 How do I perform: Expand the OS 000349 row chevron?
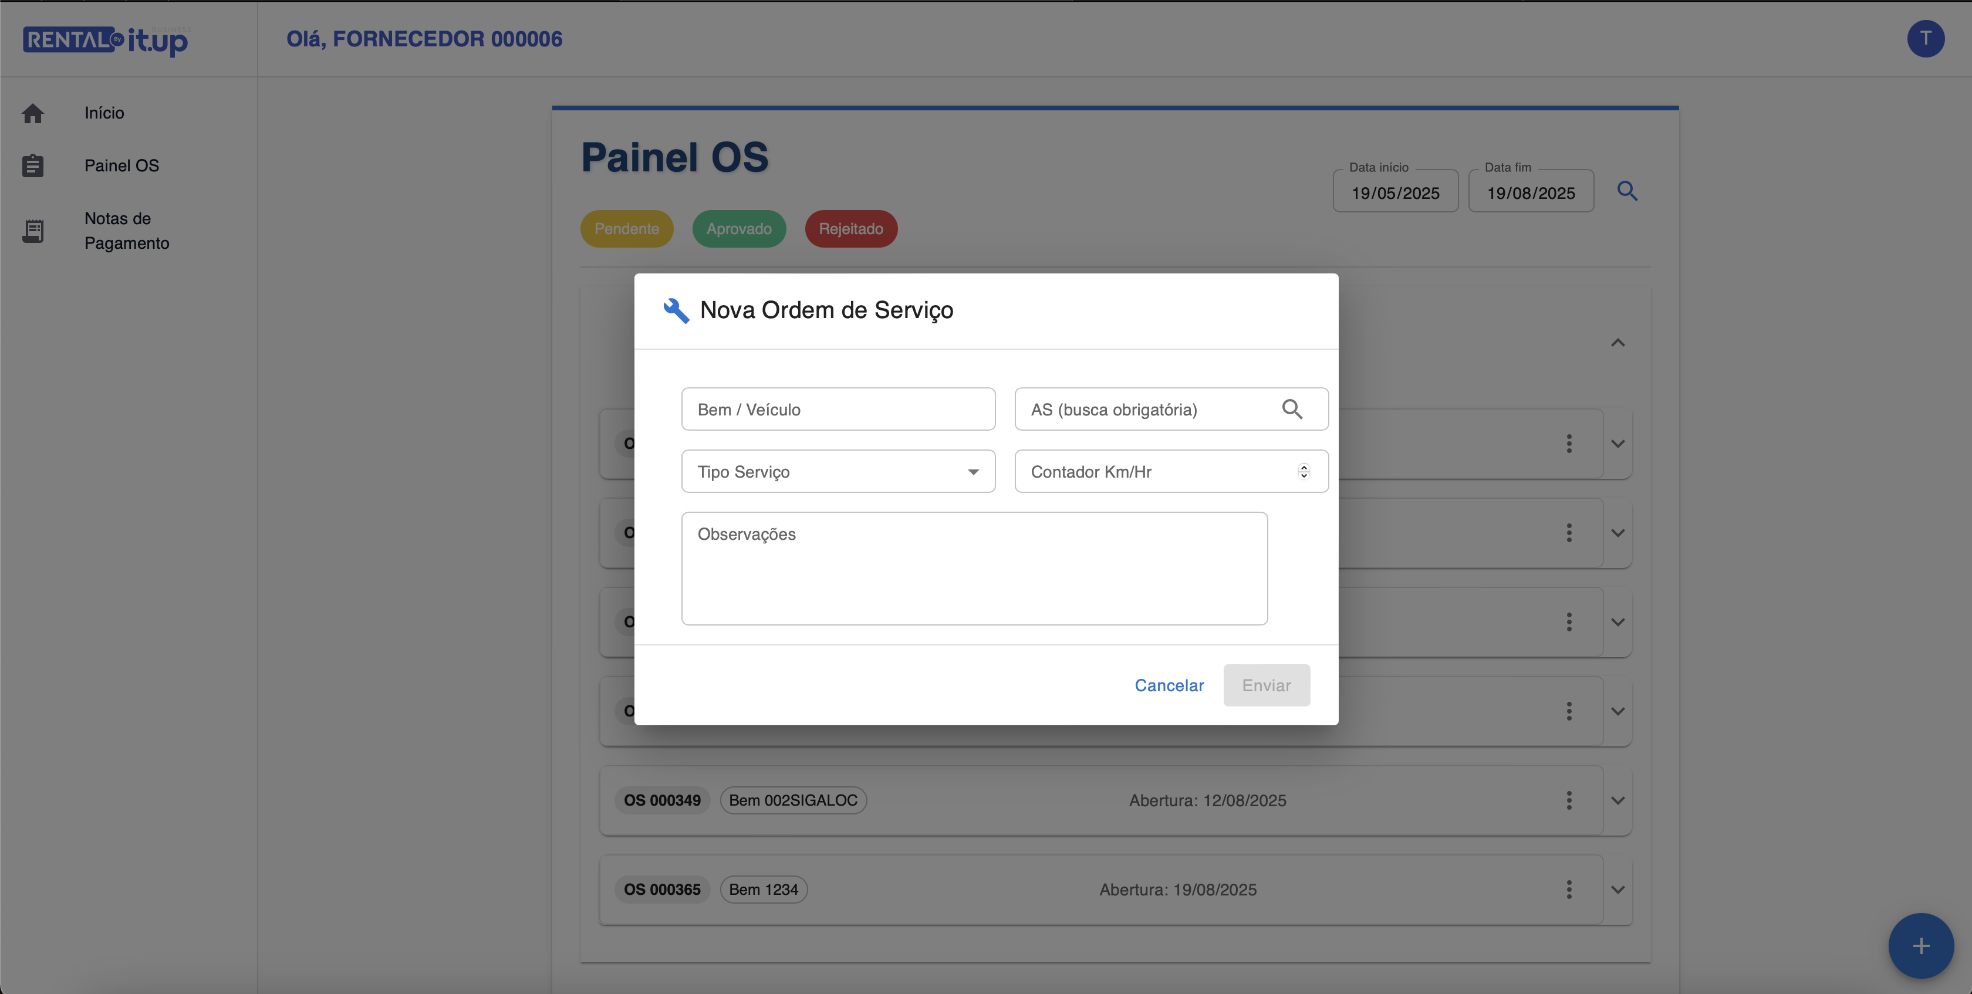tap(1618, 800)
